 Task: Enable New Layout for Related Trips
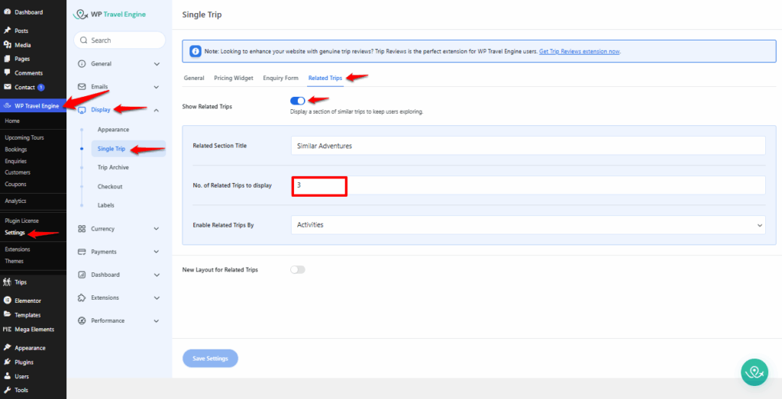click(298, 269)
